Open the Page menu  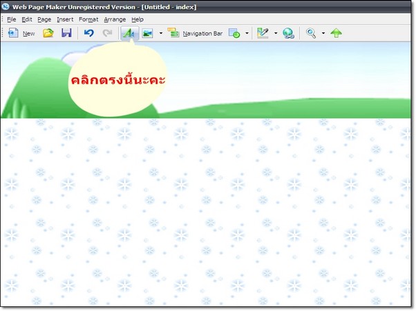[x=44, y=19]
